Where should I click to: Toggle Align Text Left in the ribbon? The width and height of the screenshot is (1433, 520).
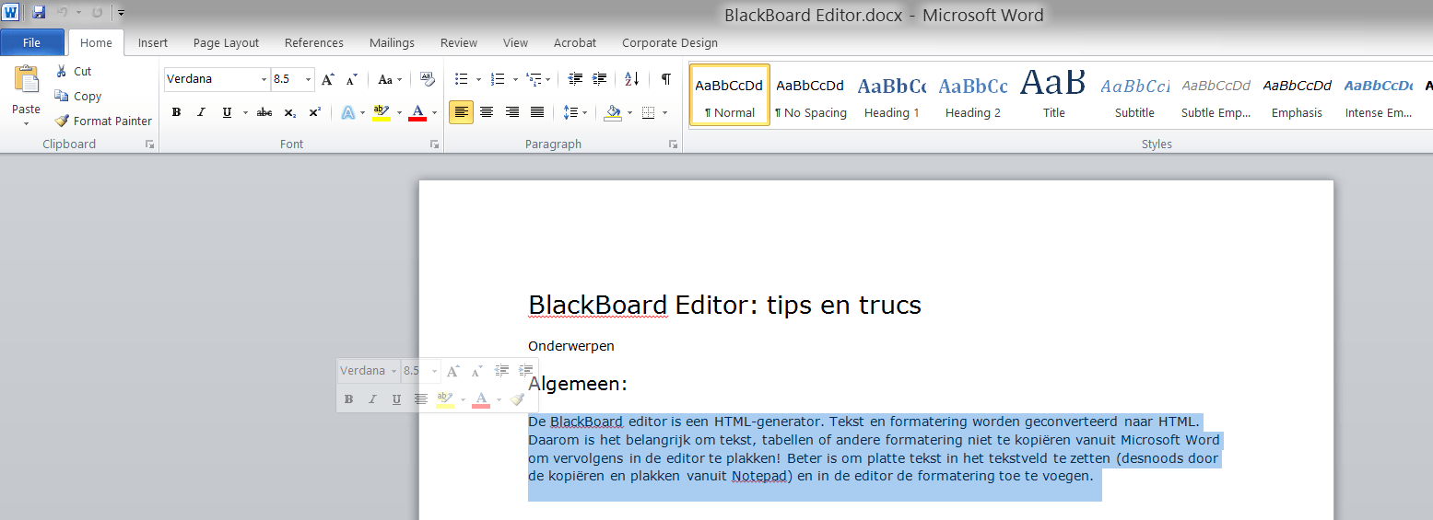[x=462, y=112]
